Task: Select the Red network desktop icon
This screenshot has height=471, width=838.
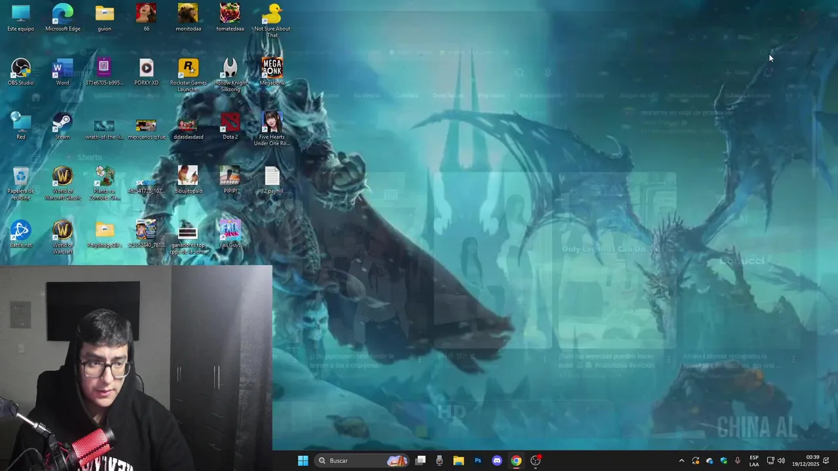Action: point(21,126)
